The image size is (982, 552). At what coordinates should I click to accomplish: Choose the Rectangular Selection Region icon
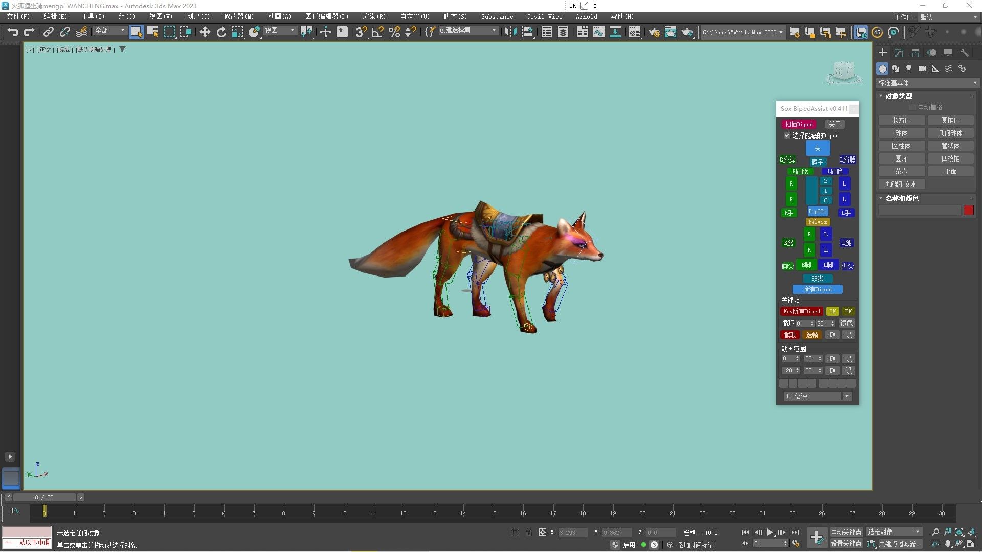pos(169,32)
